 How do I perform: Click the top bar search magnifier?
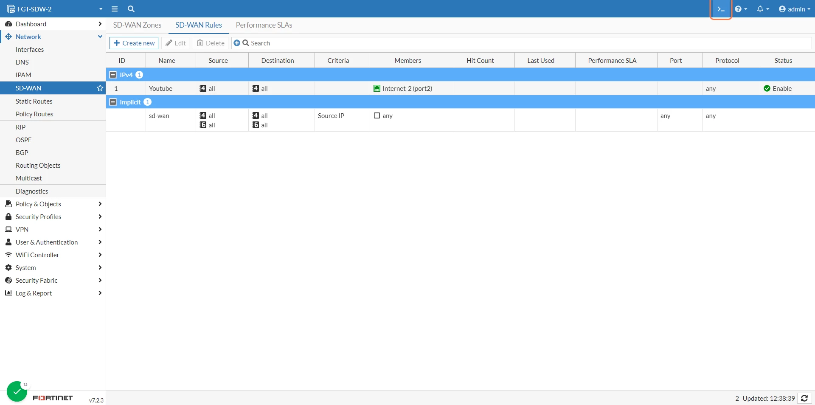point(131,9)
